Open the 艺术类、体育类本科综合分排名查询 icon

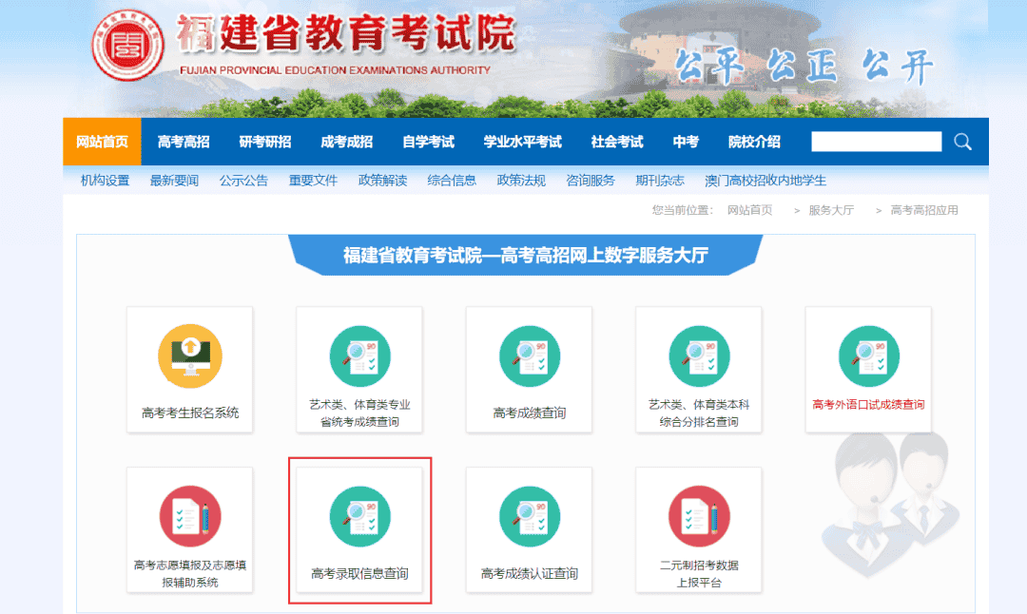699,356
